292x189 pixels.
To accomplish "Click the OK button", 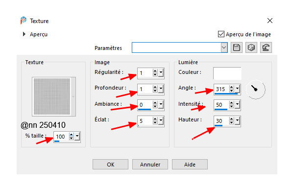I will coord(110,164).
